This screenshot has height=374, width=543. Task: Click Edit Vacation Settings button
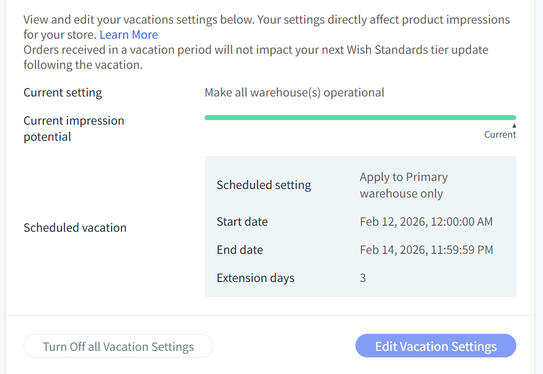(435, 346)
